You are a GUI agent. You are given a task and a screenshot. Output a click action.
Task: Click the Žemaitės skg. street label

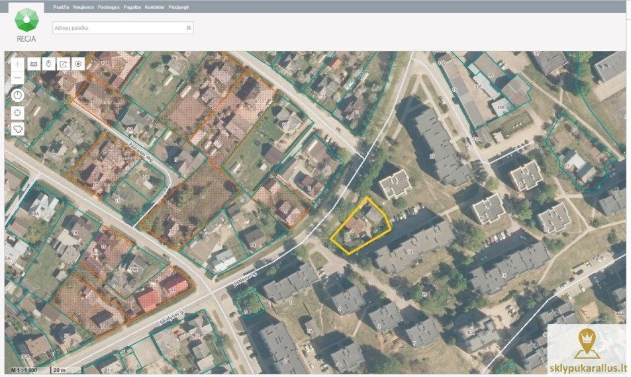pos(140,152)
